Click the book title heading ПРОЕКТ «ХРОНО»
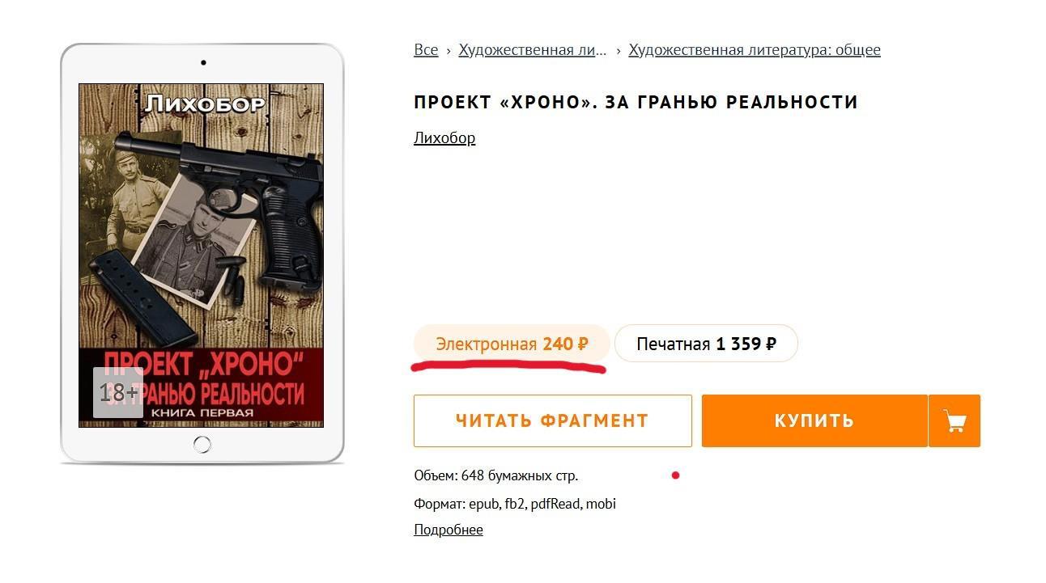Viewport: 1046px width, 583px height. click(636, 102)
